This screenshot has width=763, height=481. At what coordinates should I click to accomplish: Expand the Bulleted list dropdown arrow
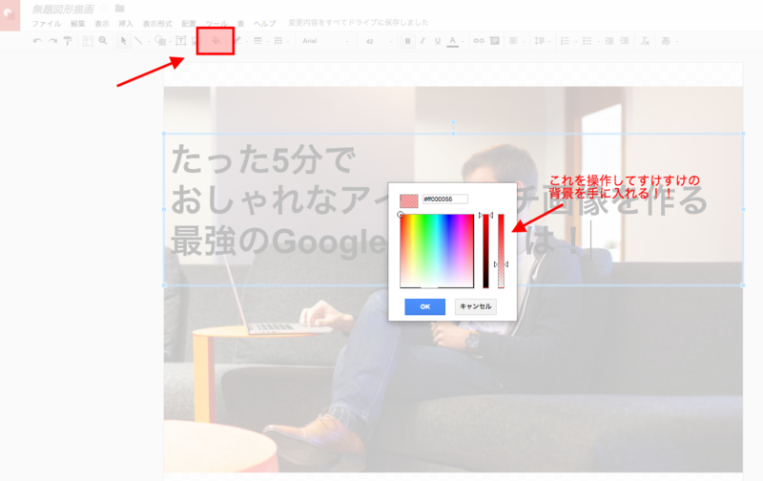point(598,41)
